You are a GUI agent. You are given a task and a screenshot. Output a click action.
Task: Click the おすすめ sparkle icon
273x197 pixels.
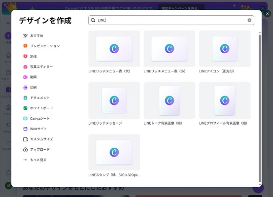pyautogui.click(x=25, y=35)
